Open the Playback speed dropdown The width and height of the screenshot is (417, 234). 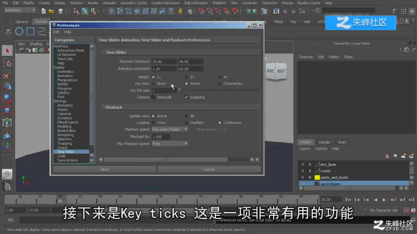click(x=170, y=129)
